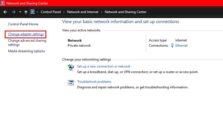Viewport: 223px width, 125px height.
Task: Open Change adapter settings
Action: [26, 34]
